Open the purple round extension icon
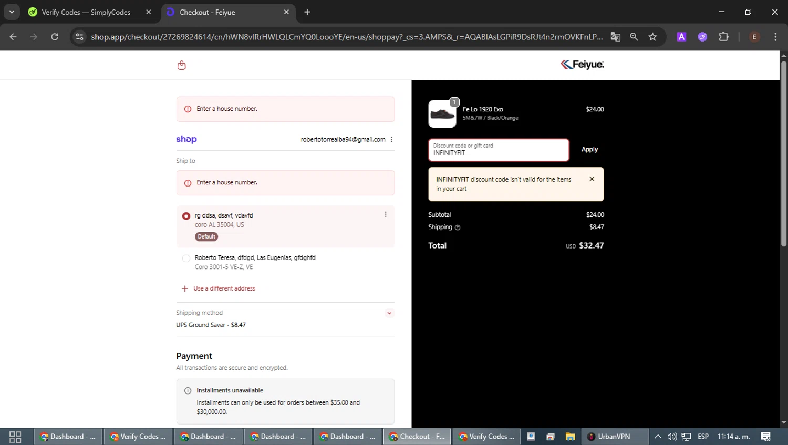788x445 pixels. tap(702, 37)
